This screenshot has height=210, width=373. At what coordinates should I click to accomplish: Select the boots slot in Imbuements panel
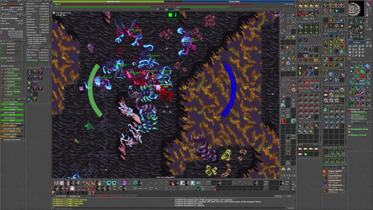[29, 94]
